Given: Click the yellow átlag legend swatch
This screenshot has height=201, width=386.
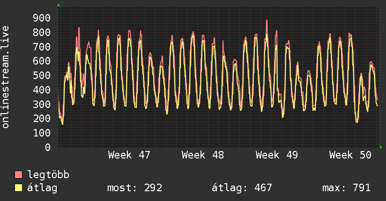Looking at the screenshot, I should click(18, 188).
